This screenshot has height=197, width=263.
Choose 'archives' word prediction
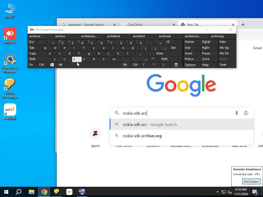(41, 36)
